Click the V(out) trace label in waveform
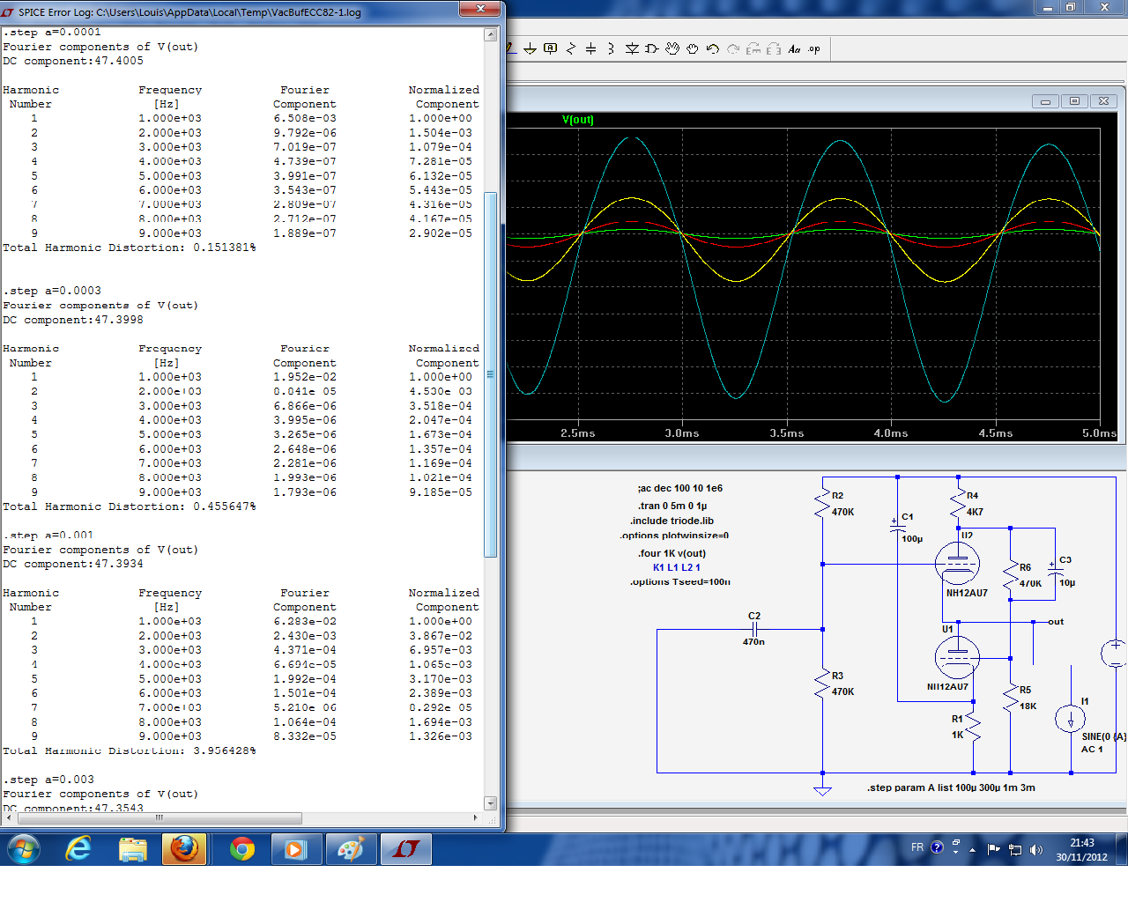Image resolution: width=1128 pixels, height=902 pixels. pyautogui.click(x=578, y=120)
